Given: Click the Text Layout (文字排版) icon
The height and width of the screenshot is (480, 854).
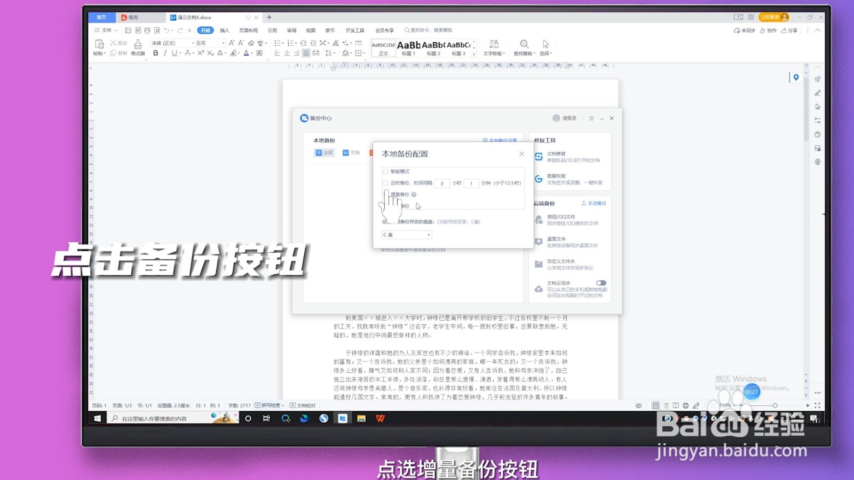Looking at the screenshot, I should 494,44.
